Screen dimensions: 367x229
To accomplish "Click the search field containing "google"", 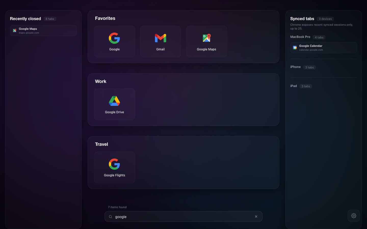I will 183,217.
